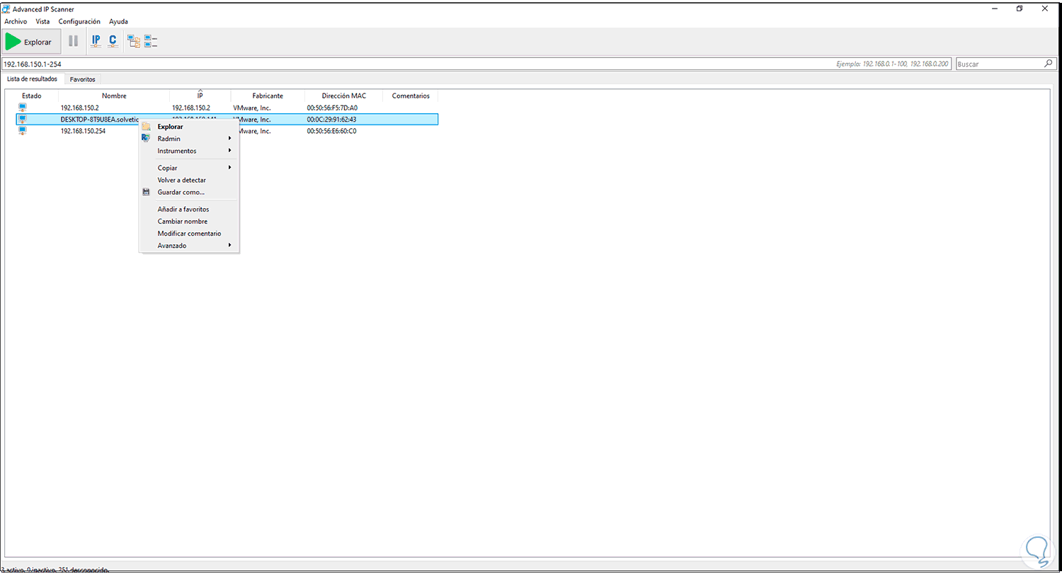
Task: Select Añadir a favoritos in the context menu
Action: pos(189,209)
